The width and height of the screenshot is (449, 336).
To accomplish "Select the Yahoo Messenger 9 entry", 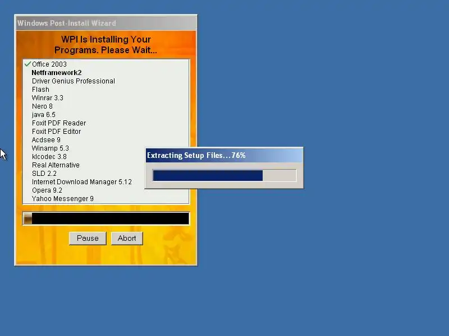I will pyautogui.click(x=63, y=199).
